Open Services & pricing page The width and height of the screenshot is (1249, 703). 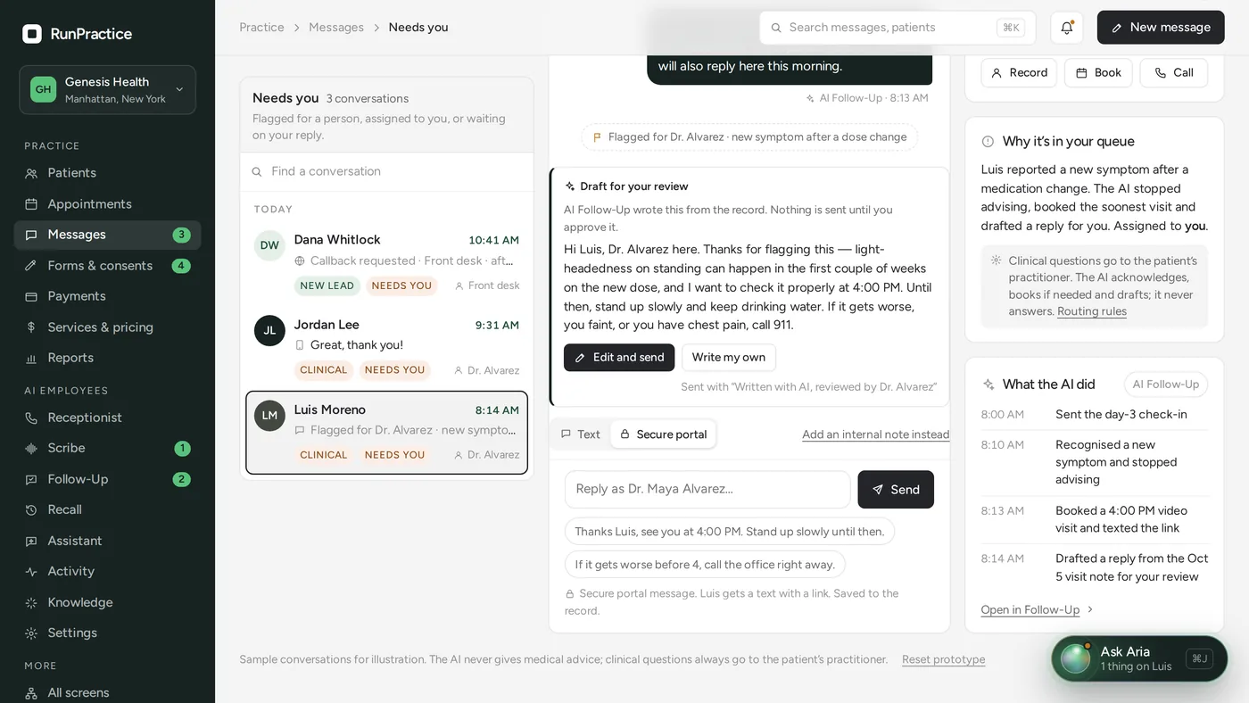click(107, 327)
